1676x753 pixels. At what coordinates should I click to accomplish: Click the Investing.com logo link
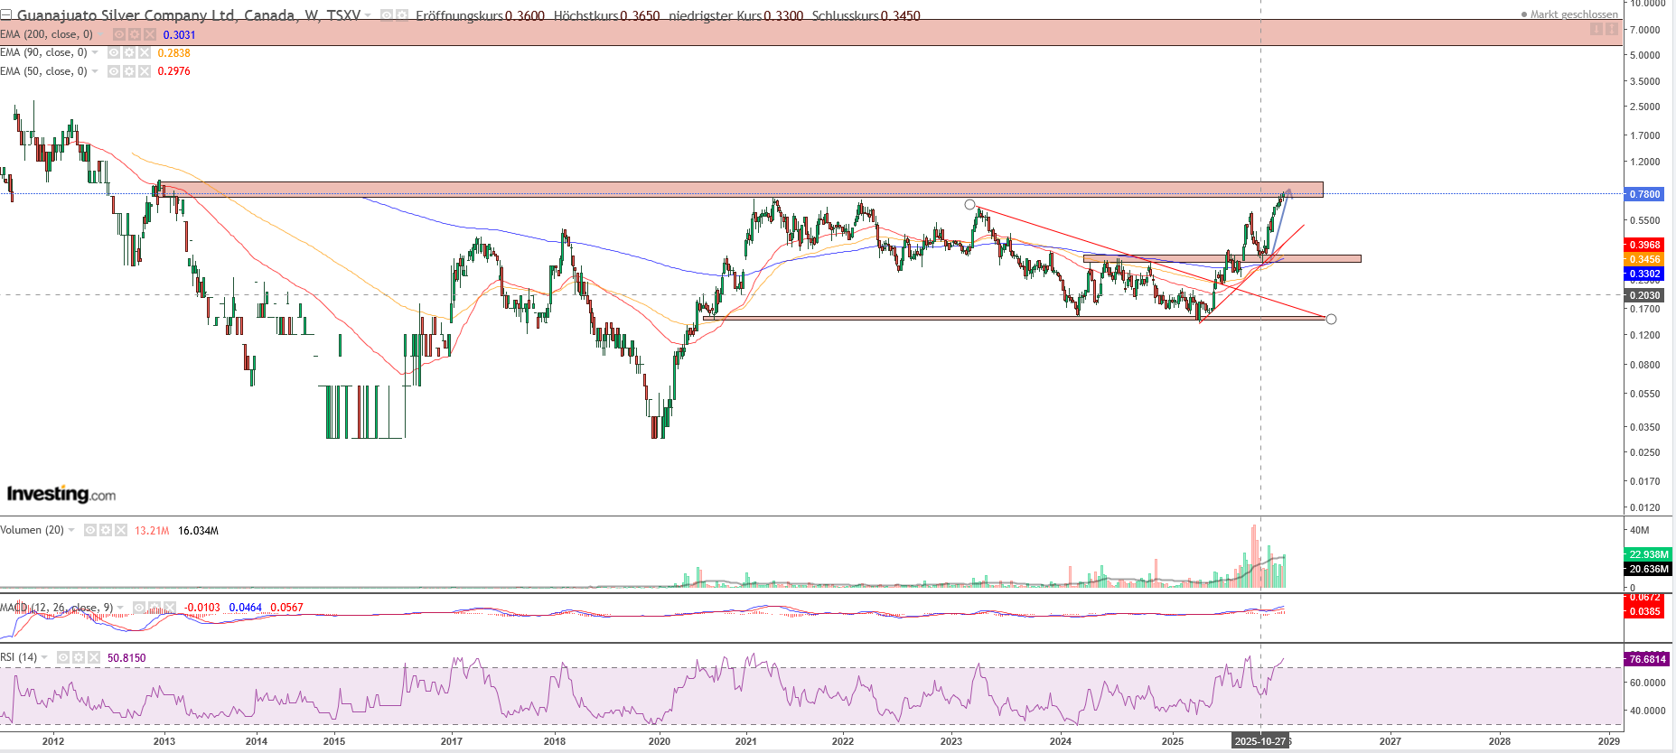61,494
